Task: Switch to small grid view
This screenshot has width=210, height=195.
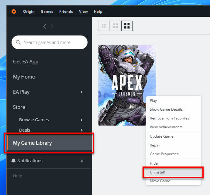Action: (104, 26)
